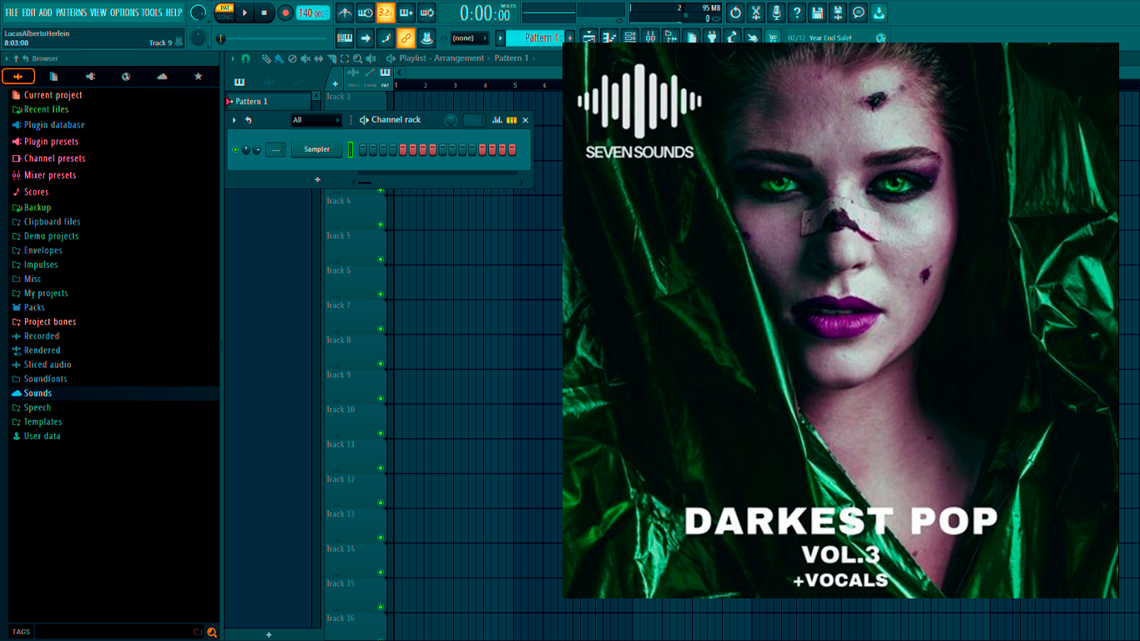This screenshot has width=1140, height=641.
Task: Toggle loop recording icon
Action: [426, 13]
